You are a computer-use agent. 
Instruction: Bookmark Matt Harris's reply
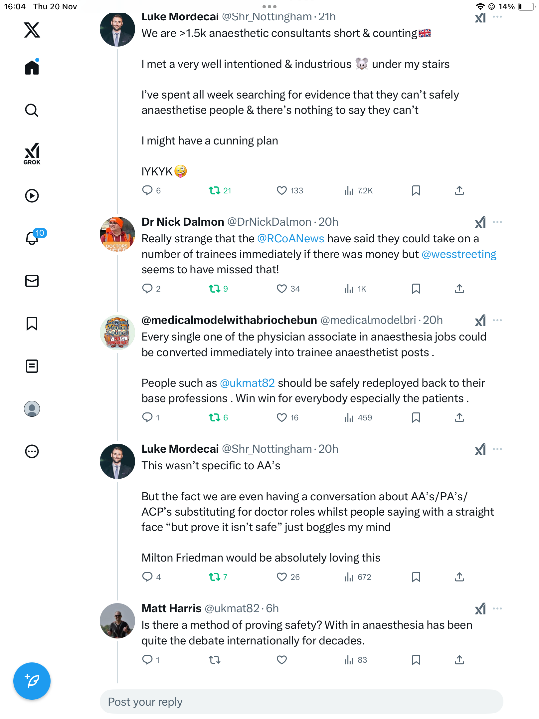coord(416,660)
